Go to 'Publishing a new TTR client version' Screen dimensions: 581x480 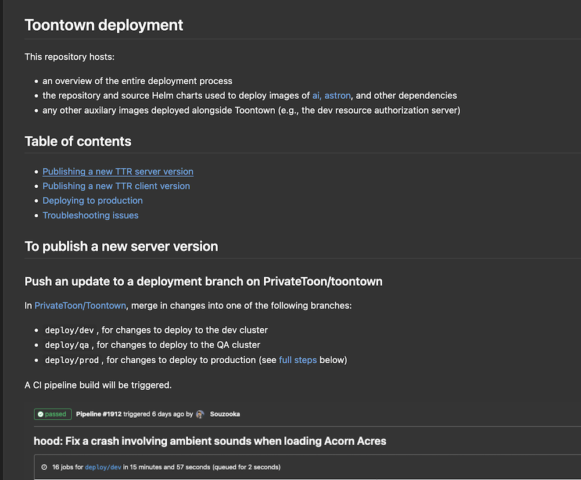click(x=116, y=186)
